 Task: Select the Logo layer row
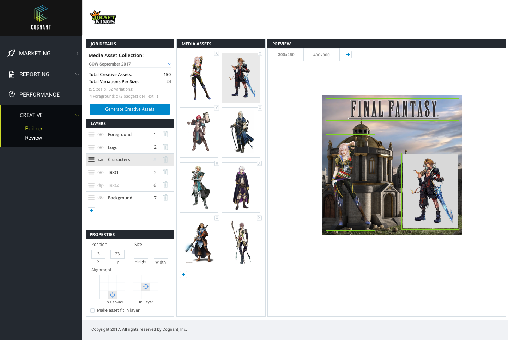(130, 147)
